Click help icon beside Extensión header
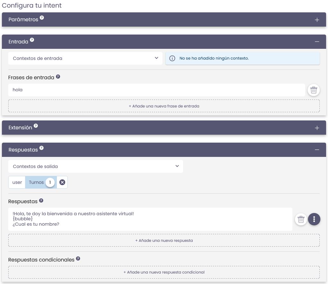Image resolution: width=328 pixels, height=284 pixels. coord(36,126)
